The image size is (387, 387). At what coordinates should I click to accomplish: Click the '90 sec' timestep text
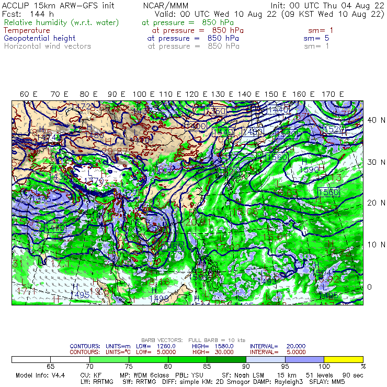[x=352, y=375]
